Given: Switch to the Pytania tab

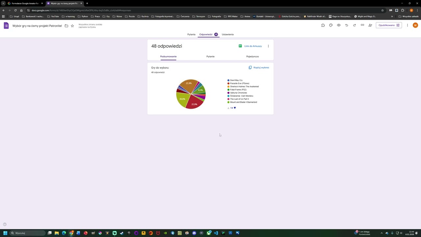Looking at the screenshot, I should point(191,34).
